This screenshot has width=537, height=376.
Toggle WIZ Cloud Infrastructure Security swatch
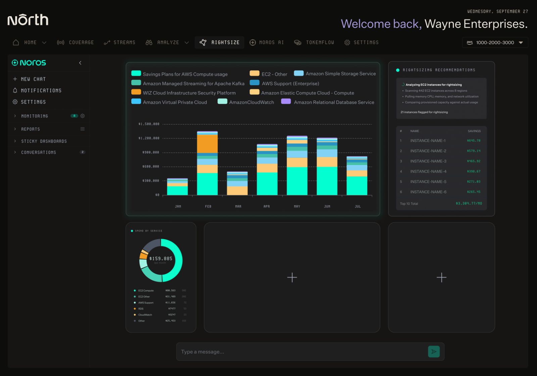tap(136, 92)
